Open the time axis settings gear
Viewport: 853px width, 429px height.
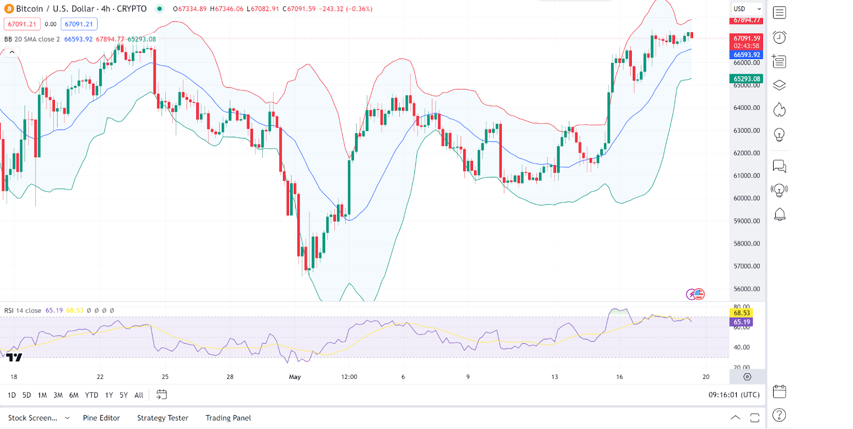point(747,377)
